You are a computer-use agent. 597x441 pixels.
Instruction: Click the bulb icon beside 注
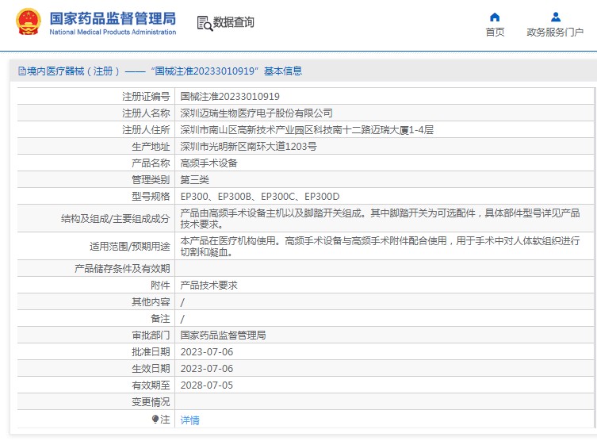click(x=155, y=419)
